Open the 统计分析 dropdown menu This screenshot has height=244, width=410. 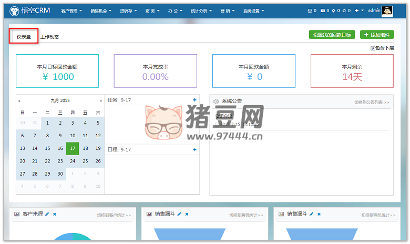202,11
